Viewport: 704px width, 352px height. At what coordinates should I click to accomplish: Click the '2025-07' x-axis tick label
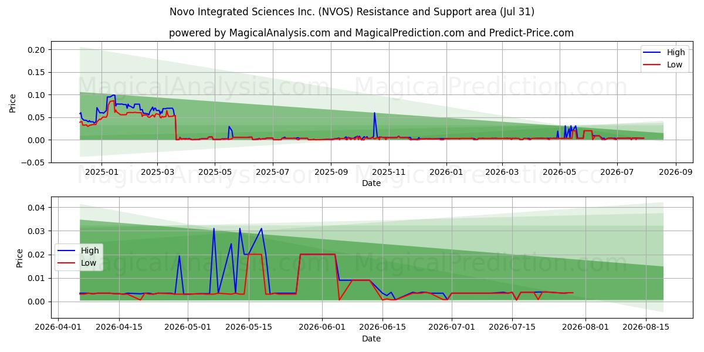pyautogui.click(x=273, y=172)
